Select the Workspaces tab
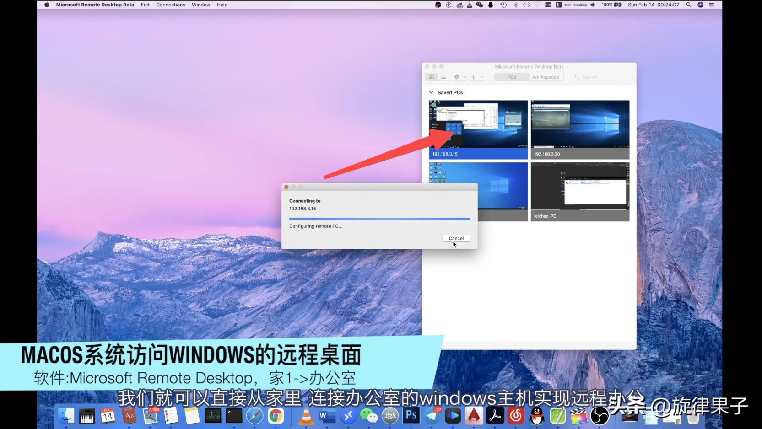Screen dimensions: 762x429 tap(546, 77)
